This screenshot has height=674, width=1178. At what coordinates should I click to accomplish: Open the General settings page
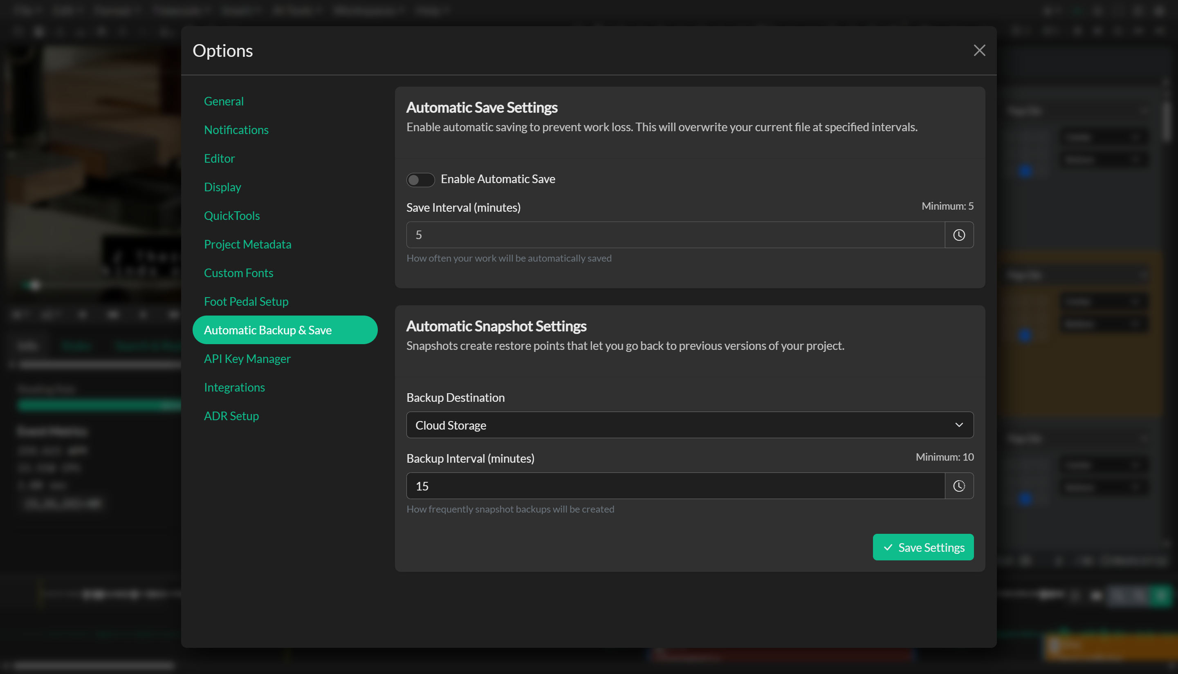click(x=224, y=101)
